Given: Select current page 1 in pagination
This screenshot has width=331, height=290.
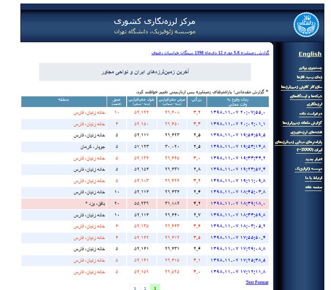Looking at the screenshot, I should coord(155,287).
